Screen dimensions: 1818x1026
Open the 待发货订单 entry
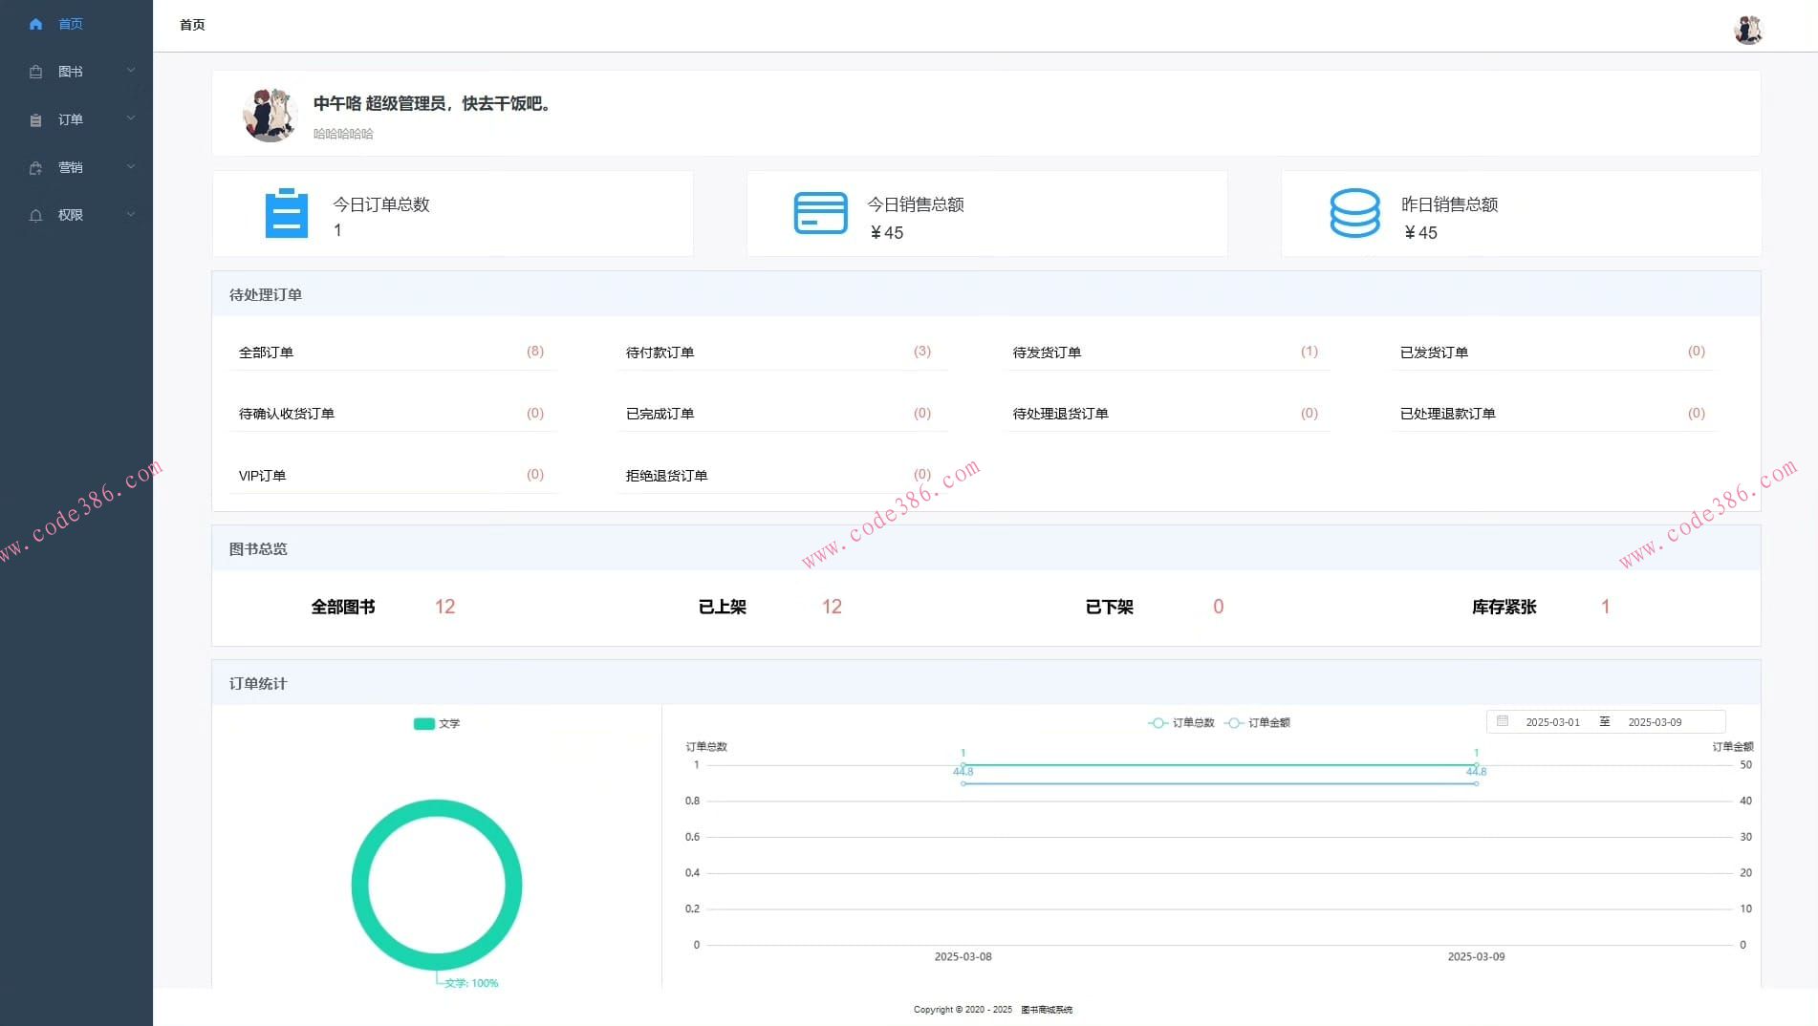[1047, 353]
